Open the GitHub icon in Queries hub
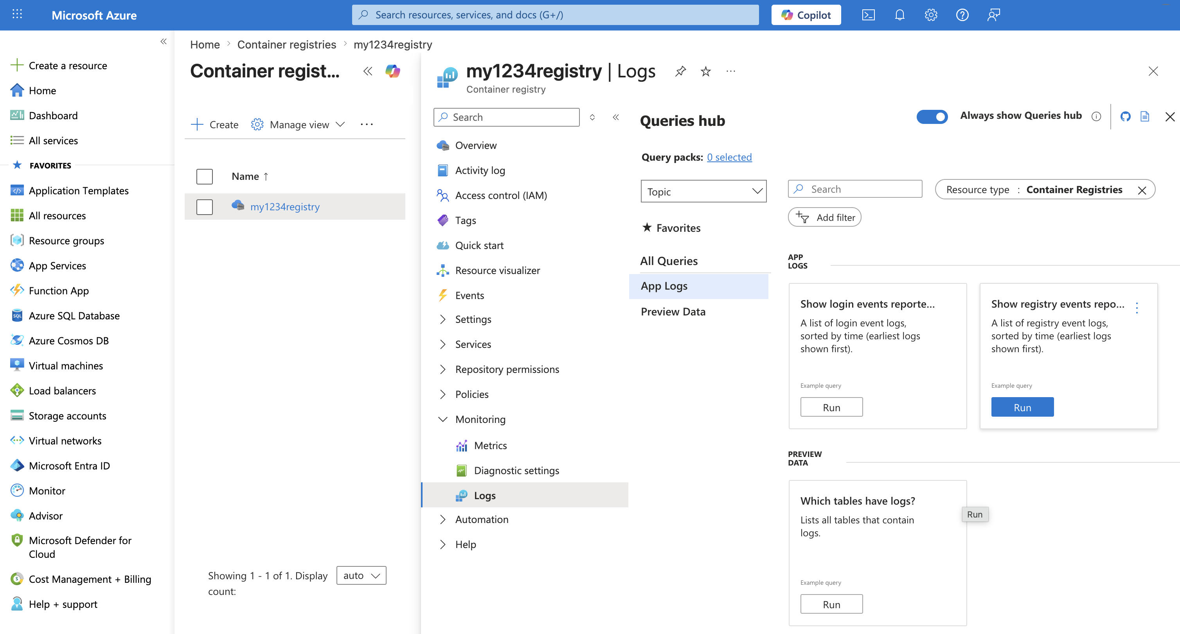 1125,117
